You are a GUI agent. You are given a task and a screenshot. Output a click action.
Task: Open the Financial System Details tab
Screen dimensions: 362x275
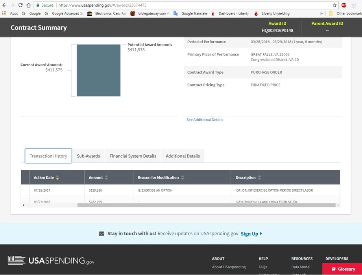(133, 156)
